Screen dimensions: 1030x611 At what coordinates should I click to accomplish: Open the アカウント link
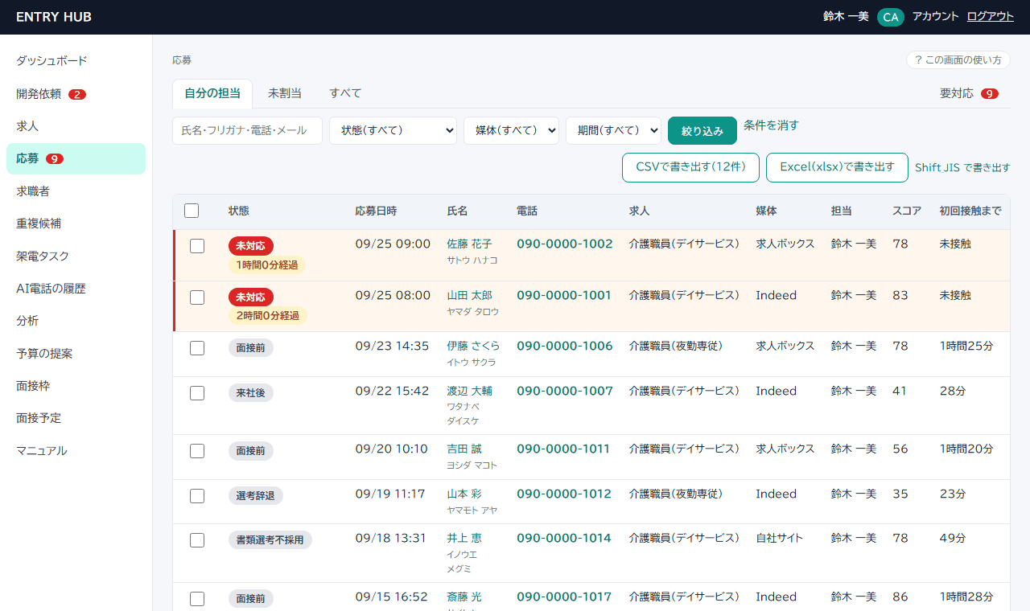[936, 16]
